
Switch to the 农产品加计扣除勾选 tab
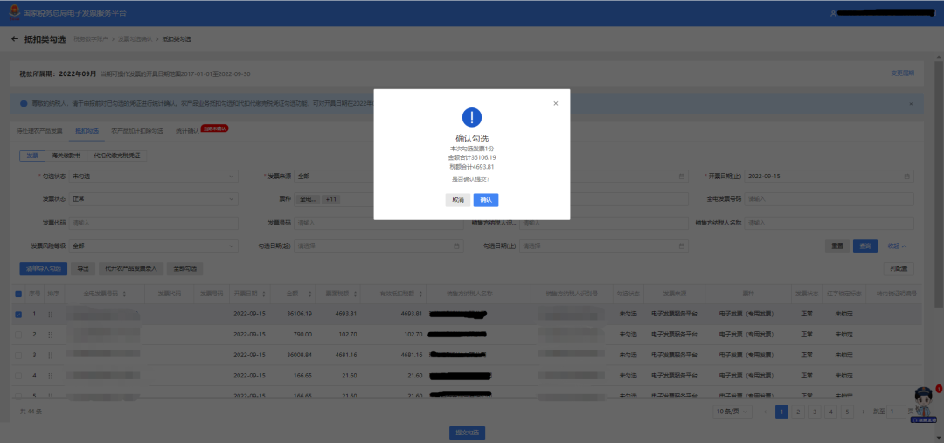137,130
